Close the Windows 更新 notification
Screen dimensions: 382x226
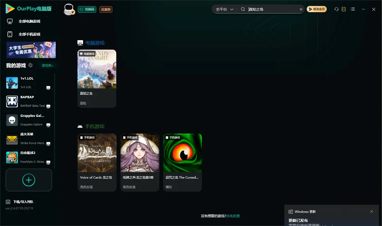click(x=372, y=211)
